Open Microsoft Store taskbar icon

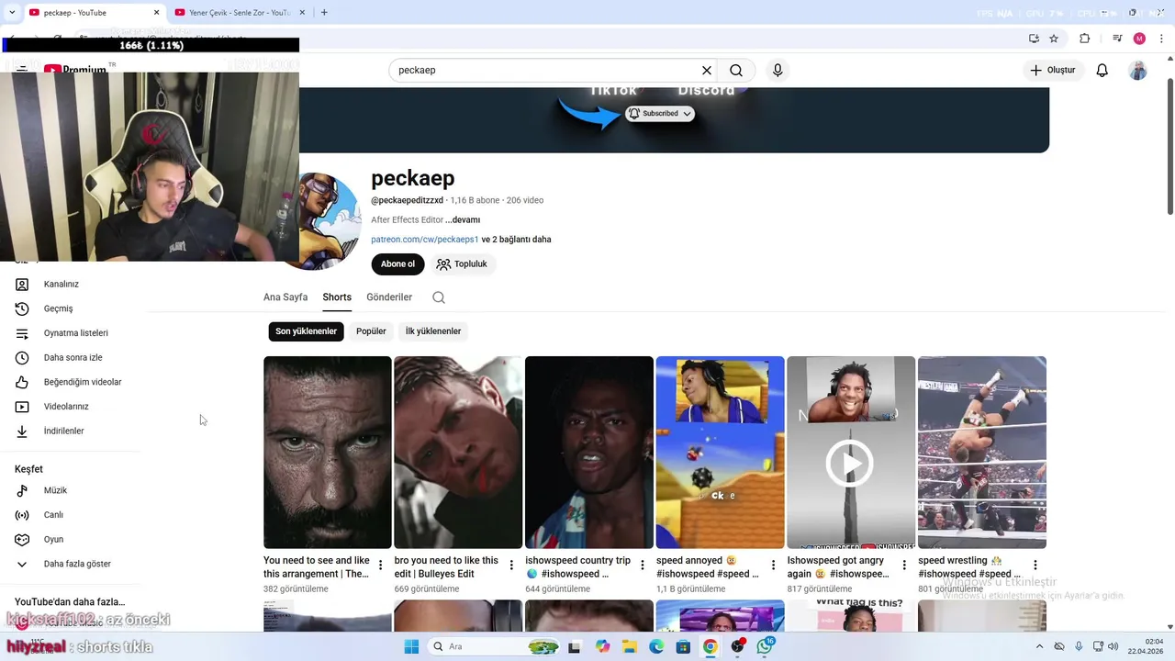(683, 646)
